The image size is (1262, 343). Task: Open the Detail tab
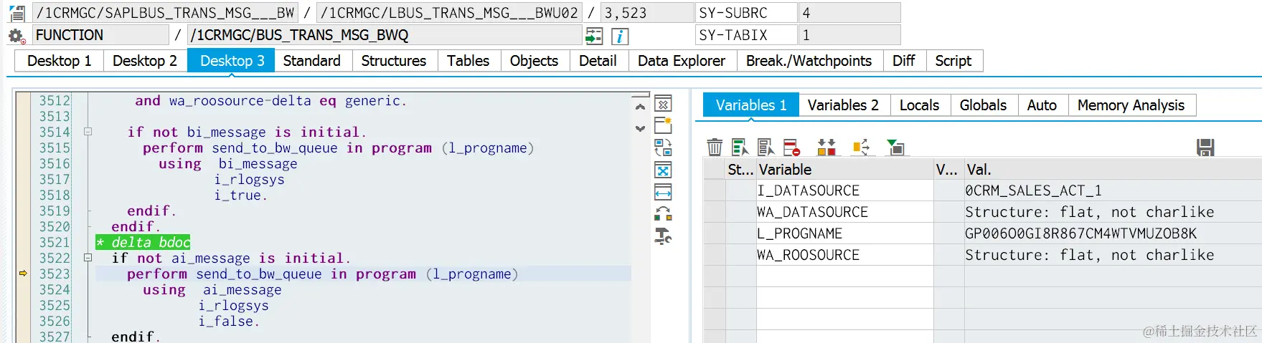click(x=598, y=61)
